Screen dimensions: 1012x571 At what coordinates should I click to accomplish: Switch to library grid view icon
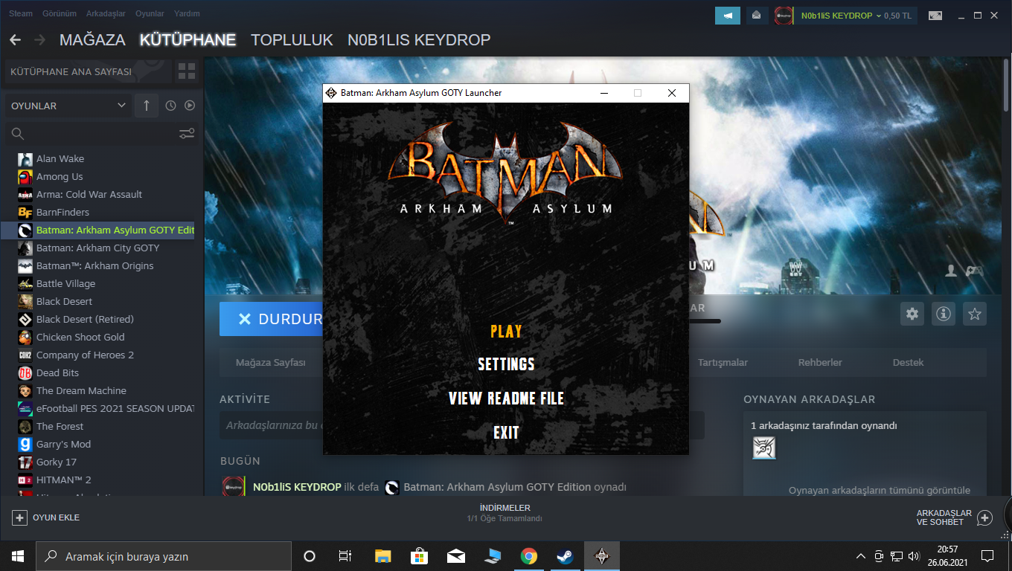click(187, 72)
